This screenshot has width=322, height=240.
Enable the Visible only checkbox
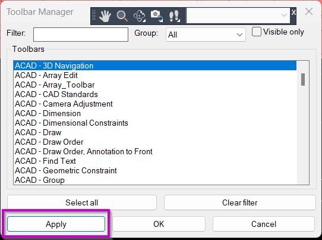coord(257,32)
